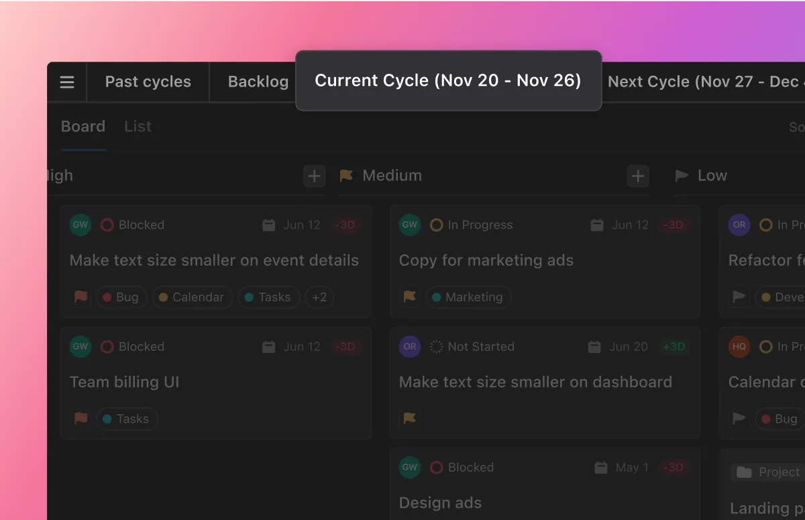Open In Progress status on marketing ads card
This screenshot has width=805, height=520.
coord(471,225)
